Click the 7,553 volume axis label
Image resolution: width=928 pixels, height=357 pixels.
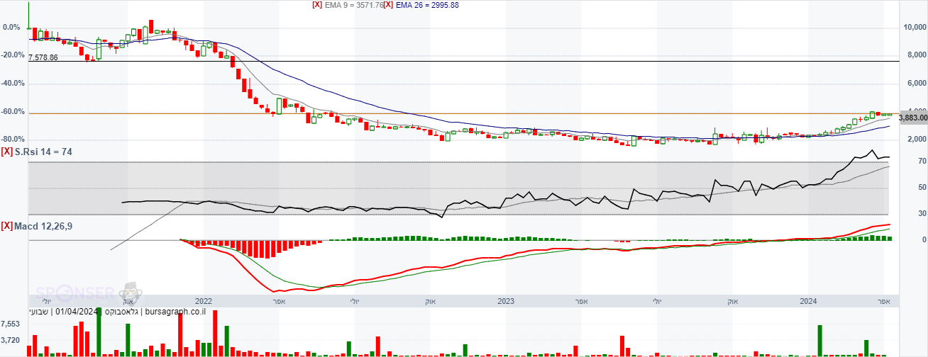(x=11, y=324)
